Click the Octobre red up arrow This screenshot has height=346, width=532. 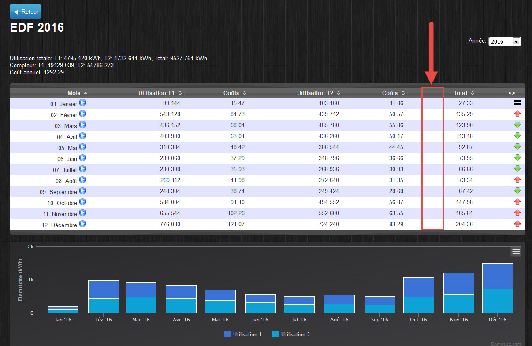(517, 202)
